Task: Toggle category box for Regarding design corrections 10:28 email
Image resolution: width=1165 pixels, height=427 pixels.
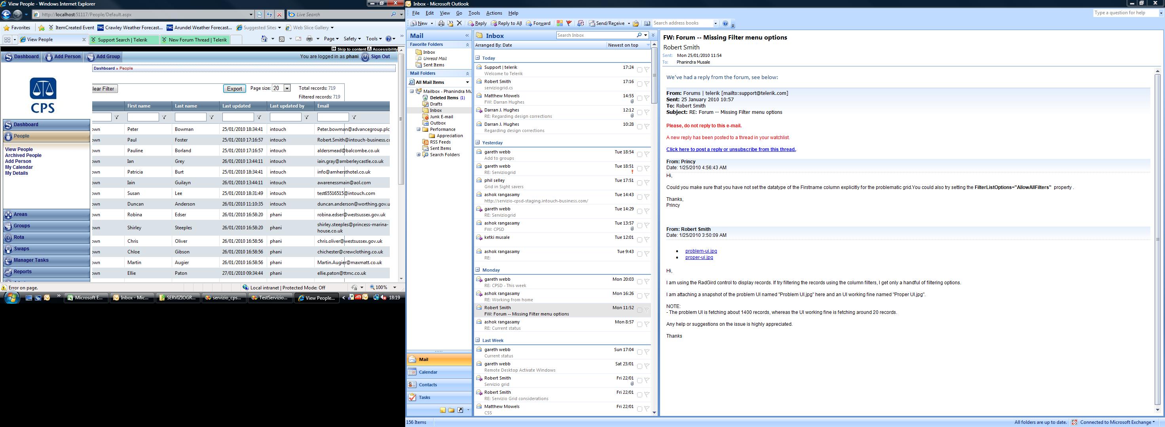Action: [x=639, y=127]
